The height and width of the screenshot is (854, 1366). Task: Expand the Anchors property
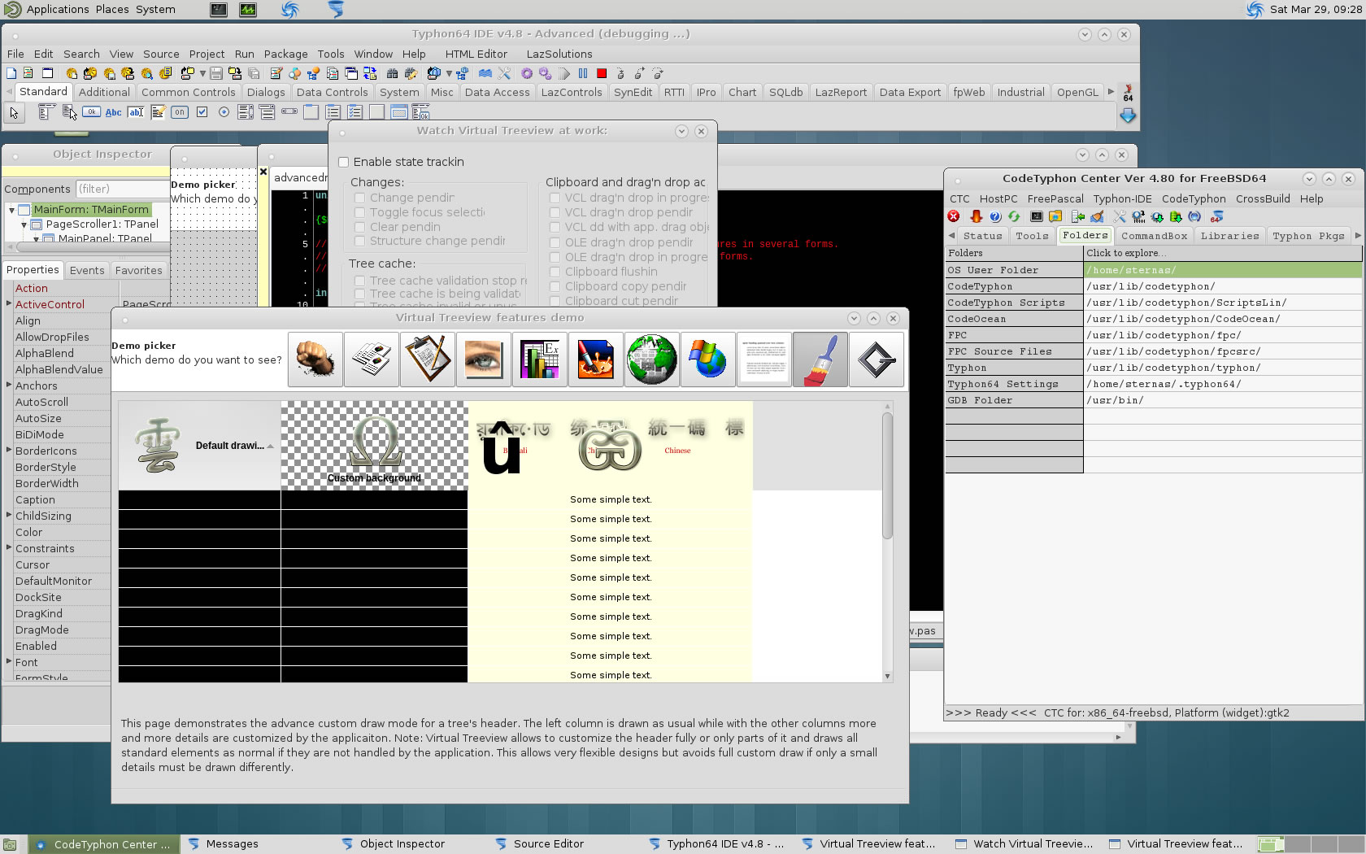pyautogui.click(x=9, y=385)
